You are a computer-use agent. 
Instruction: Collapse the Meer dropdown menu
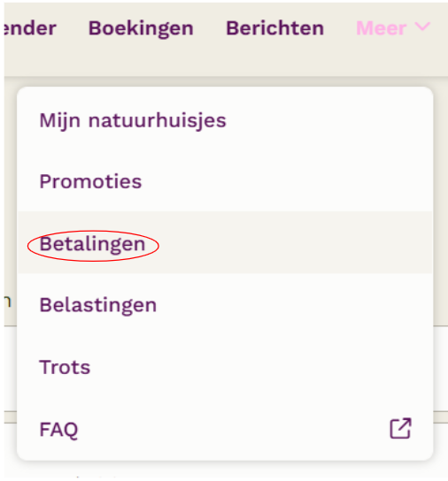393,28
